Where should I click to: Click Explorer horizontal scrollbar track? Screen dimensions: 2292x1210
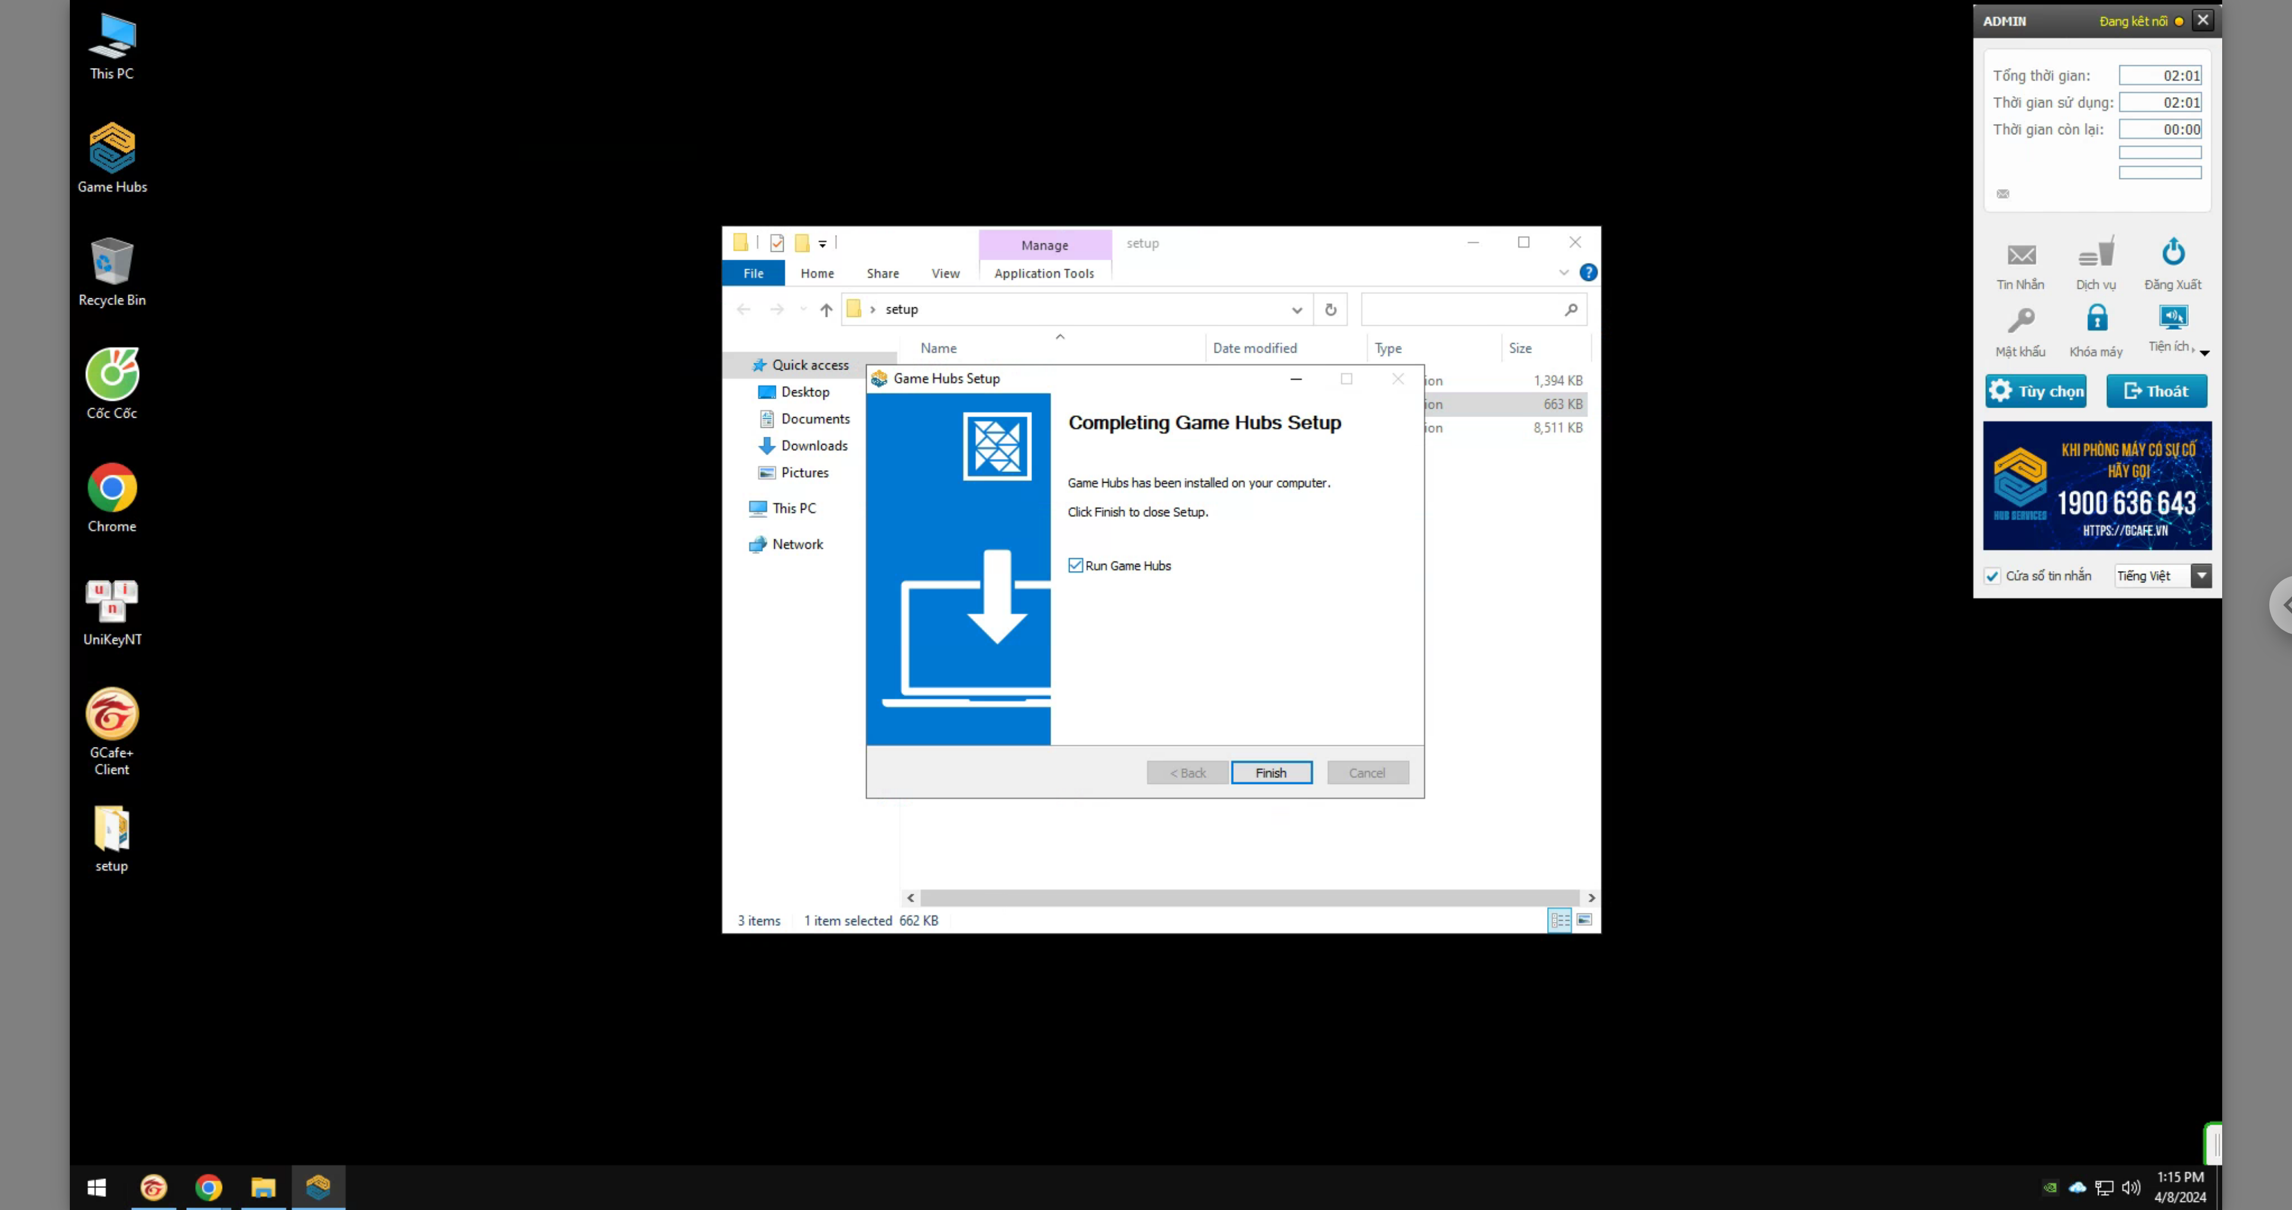[1250, 898]
